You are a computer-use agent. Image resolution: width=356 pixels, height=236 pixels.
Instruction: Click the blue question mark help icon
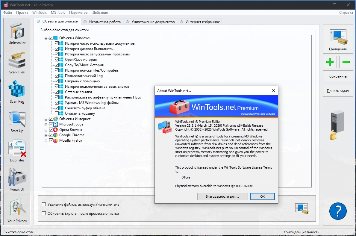pyautogui.click(x=338, y=211)
